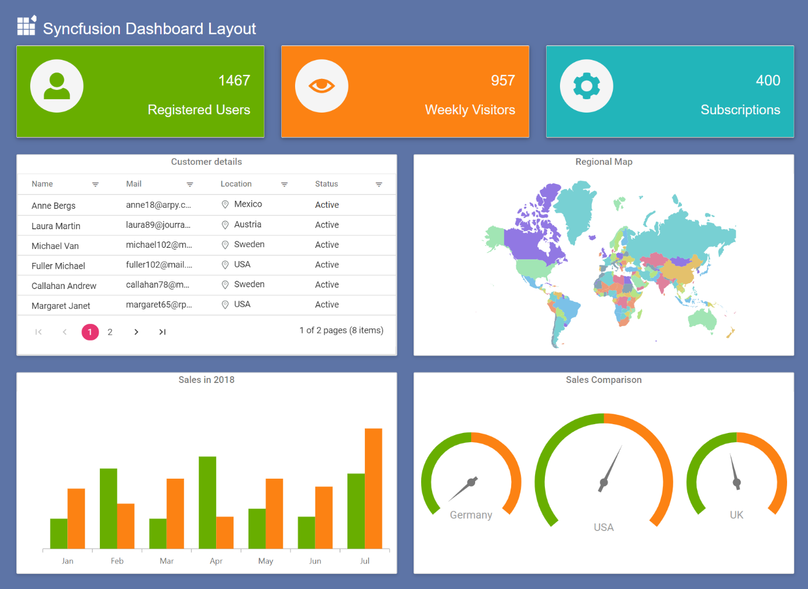Open the Subscriptions gear icon
Screen dimensions: 808x589
(586, 85)
